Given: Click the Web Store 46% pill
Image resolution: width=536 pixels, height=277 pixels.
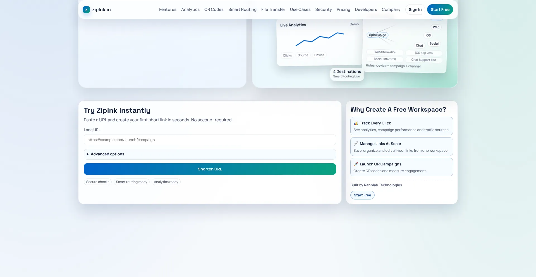Looking at the screenshot, I should click(385, 52).
